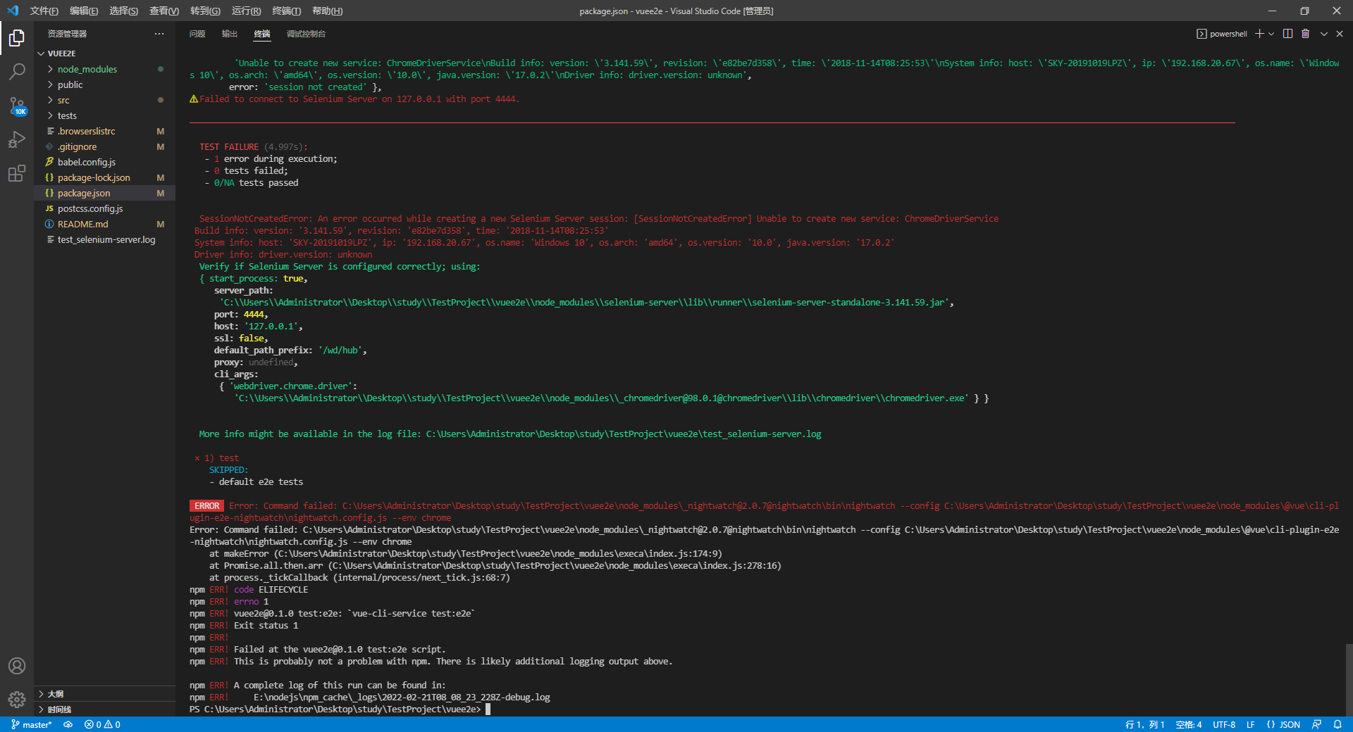This screenshot has height=732, width=1353.
Task: Kill the terminal with trash icon
Action: tap(1305, 34)
